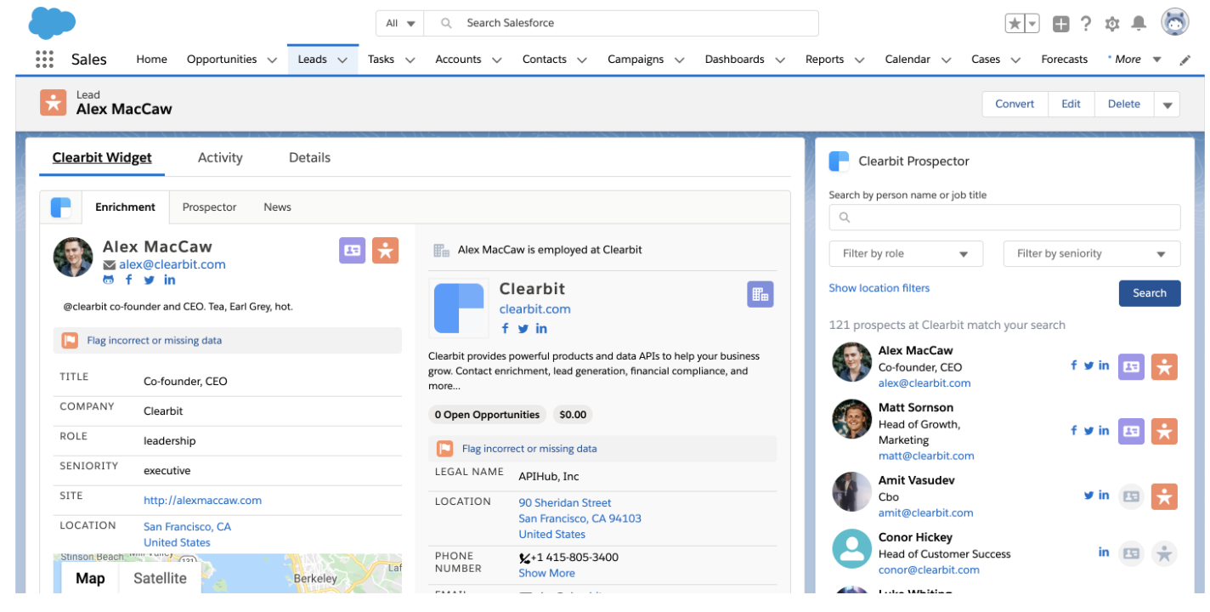Open the Notifications bell icon
The width and height of the screenshot is (1210, 612).
(x=1139, y=23)
